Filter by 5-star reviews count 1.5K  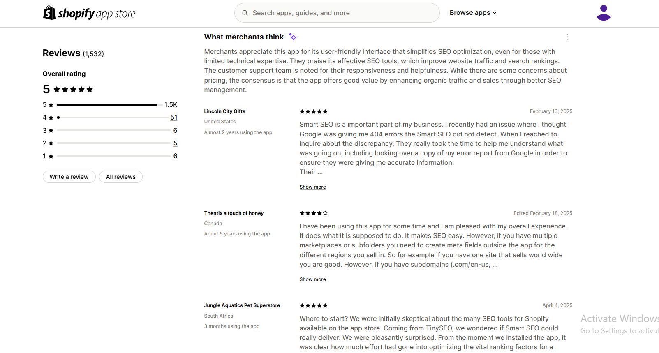click(171, 105)
